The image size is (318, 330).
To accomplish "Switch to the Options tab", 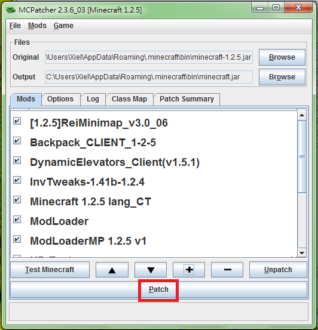I will 60,99.
